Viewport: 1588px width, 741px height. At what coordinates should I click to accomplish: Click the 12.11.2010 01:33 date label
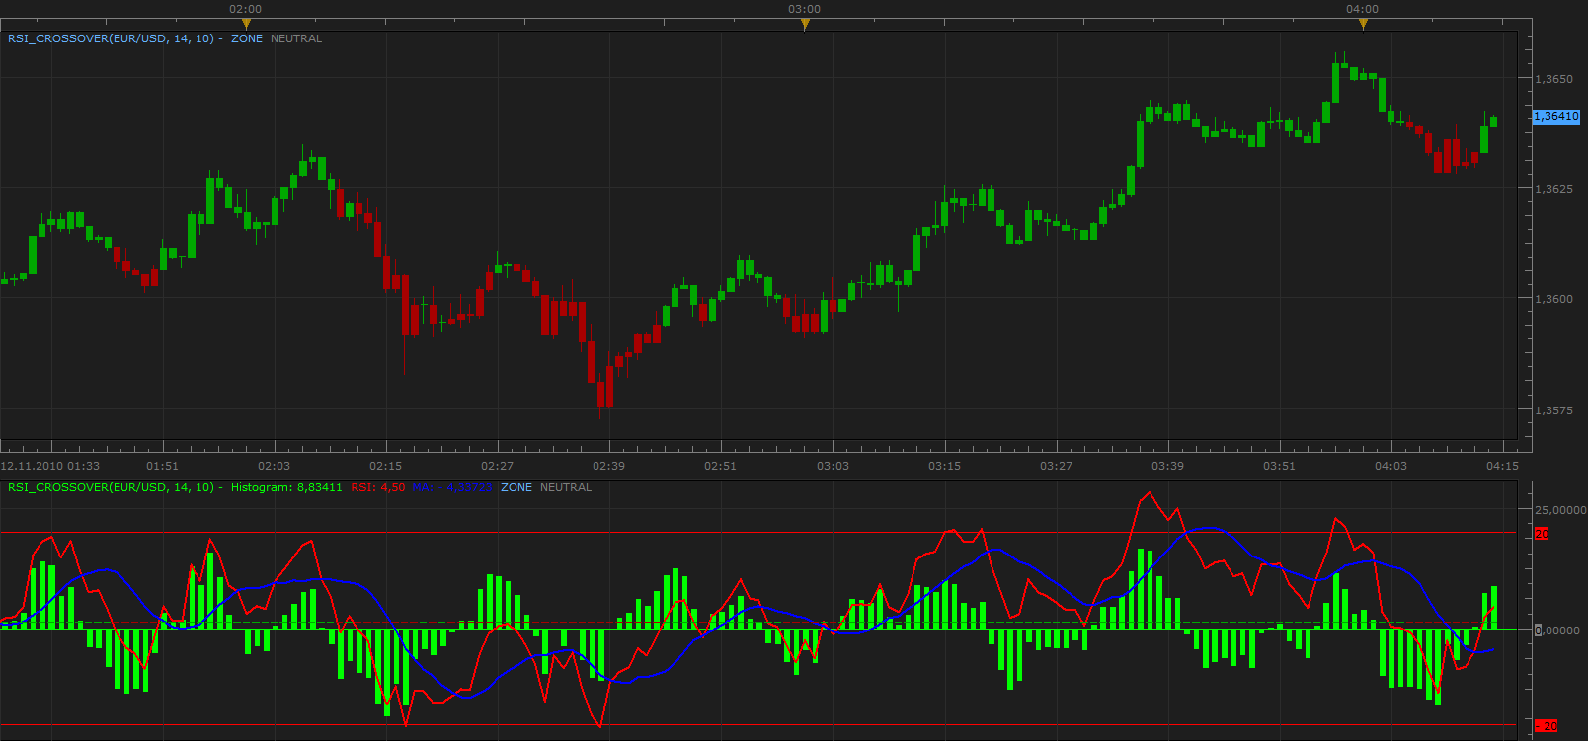(50, 466)
